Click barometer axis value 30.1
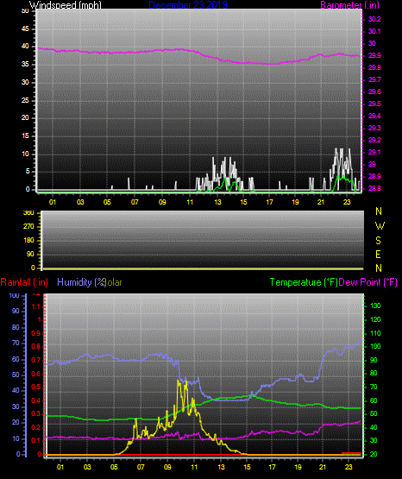The width and height of the screenshot is (402, 479). pyautogui.click(x=374, y=31)
